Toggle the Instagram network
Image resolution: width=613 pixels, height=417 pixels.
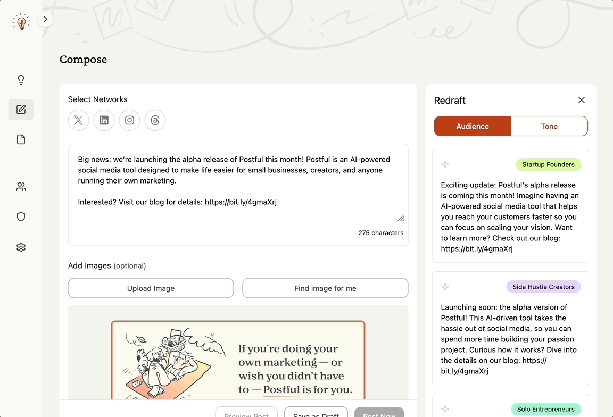(x=129, y=120)
